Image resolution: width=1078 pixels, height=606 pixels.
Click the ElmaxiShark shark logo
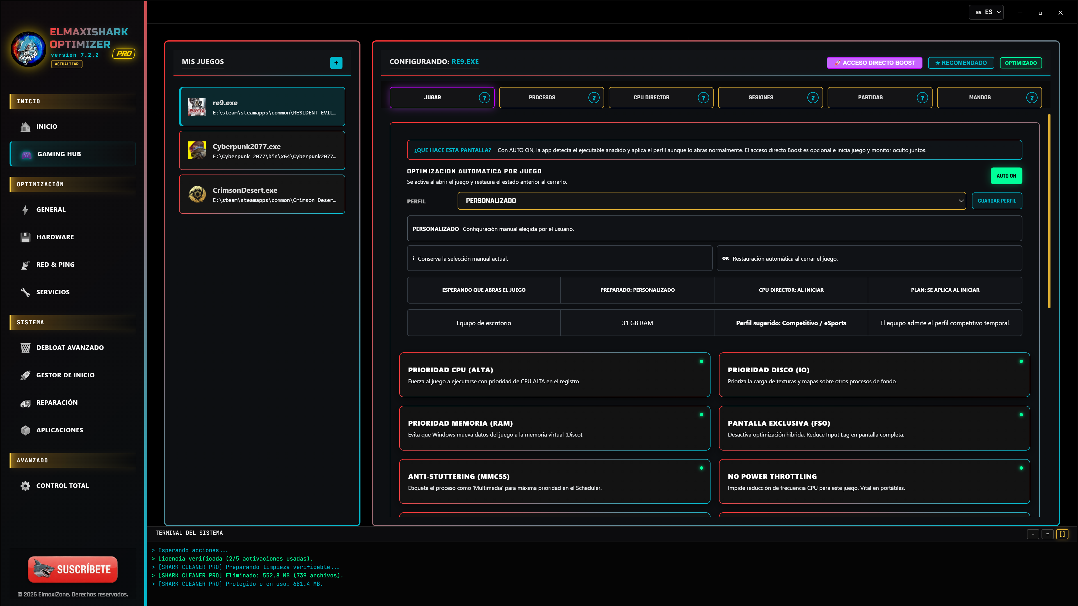28,49
